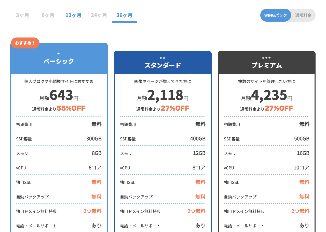Viewport: 326px width, 232px height.
Task: Open the 24ヶ月 period tab
Action: 99,15
